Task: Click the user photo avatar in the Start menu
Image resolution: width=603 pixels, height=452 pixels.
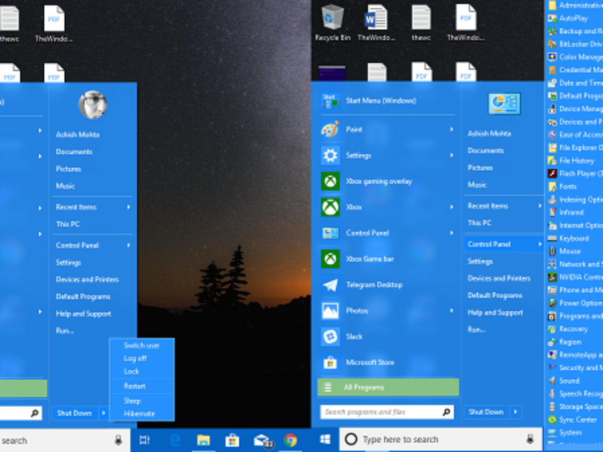Action: [93, 105]
